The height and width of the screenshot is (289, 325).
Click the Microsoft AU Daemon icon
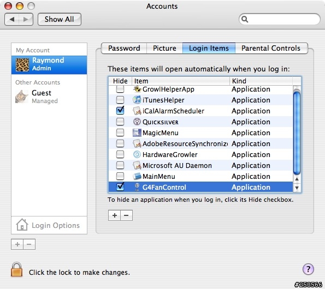[137, 165]
